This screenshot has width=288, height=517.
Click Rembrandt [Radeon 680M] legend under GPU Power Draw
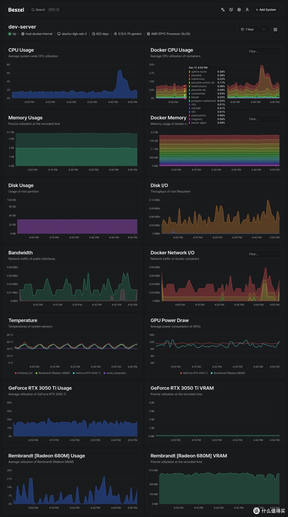(x=228, y=373)
